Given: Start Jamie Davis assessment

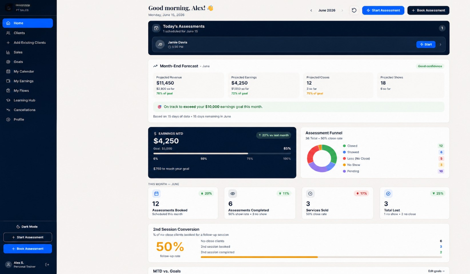Looking at the screenshot, I should coord(425,45).
